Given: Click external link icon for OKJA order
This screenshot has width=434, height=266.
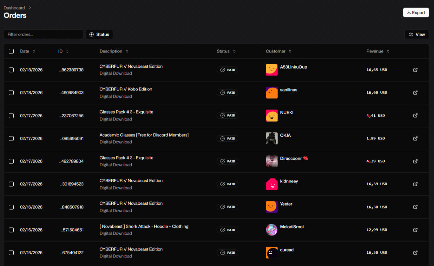Looking at the screenshot, I should 415,139.
